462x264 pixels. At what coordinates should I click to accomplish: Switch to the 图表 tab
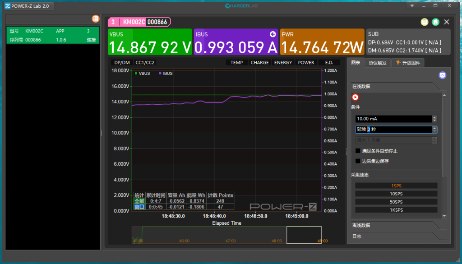pos(356,63)
